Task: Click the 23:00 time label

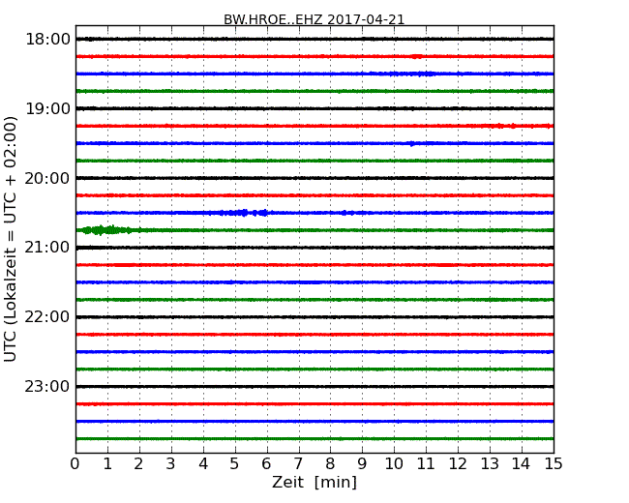Action: pyautogui.click(x=47, y=386)
